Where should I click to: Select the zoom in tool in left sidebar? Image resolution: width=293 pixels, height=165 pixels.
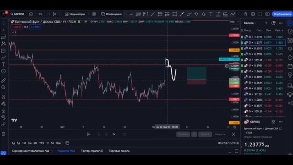click(4, 88)
